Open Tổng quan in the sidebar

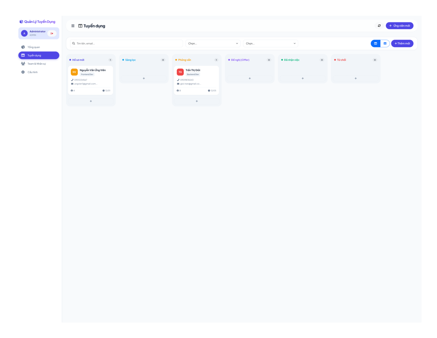39,47
